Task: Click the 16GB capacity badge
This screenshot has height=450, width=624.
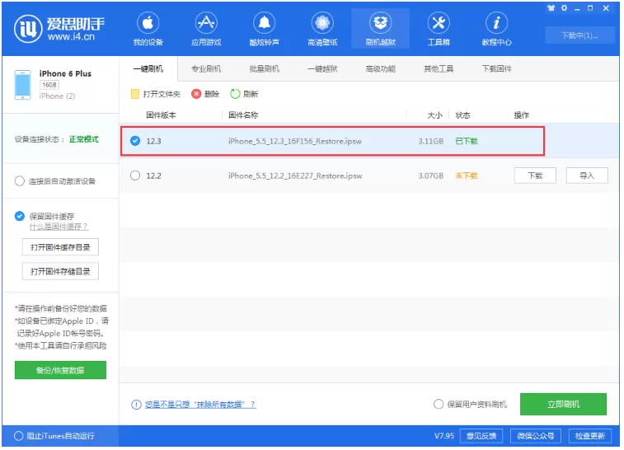Action: [x=49, y=85]
